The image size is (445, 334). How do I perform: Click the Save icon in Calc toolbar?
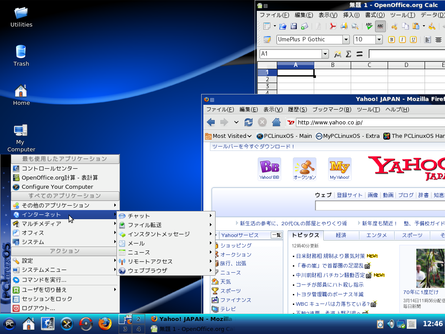(x=293, y=27)
